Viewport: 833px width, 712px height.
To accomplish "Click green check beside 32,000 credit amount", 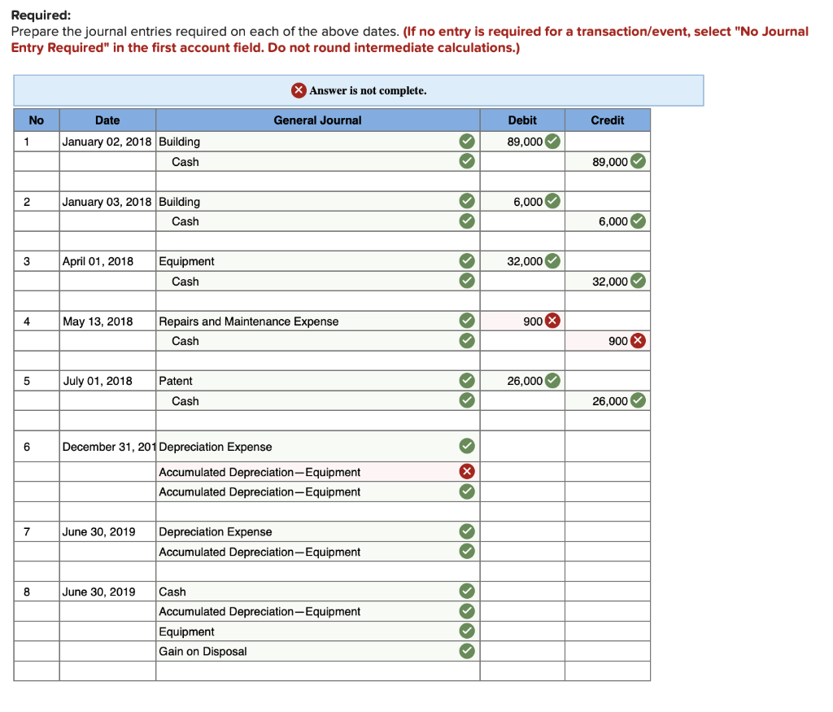I will [638, 281].
